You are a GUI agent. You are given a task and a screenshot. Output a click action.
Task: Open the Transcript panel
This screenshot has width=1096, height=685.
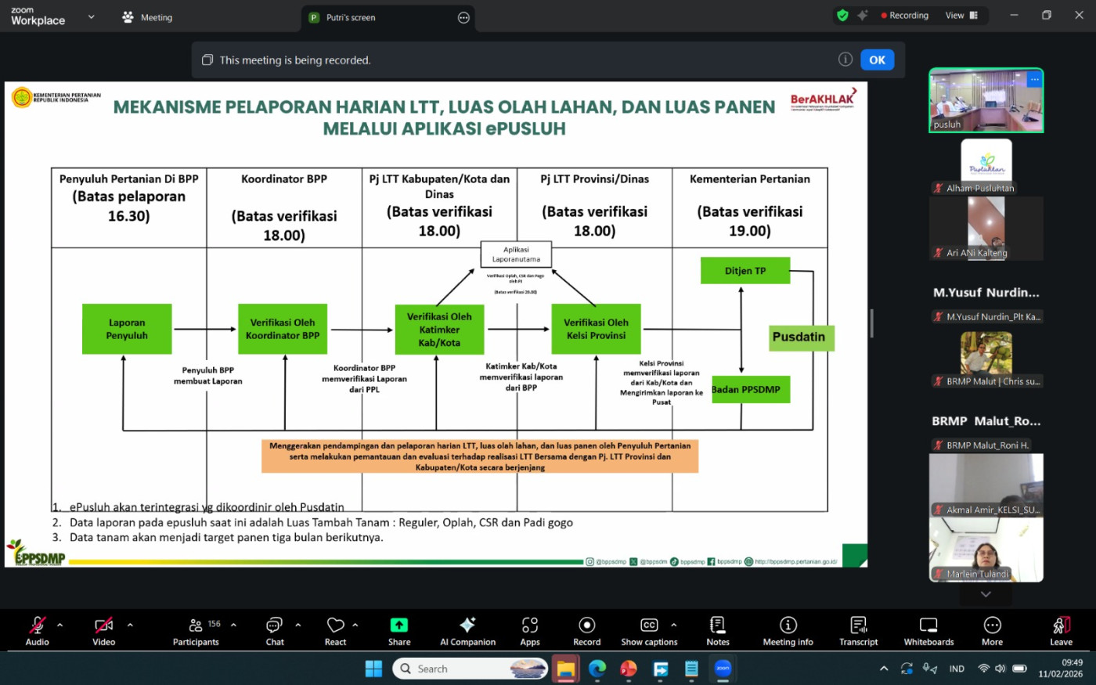(858, 630)
